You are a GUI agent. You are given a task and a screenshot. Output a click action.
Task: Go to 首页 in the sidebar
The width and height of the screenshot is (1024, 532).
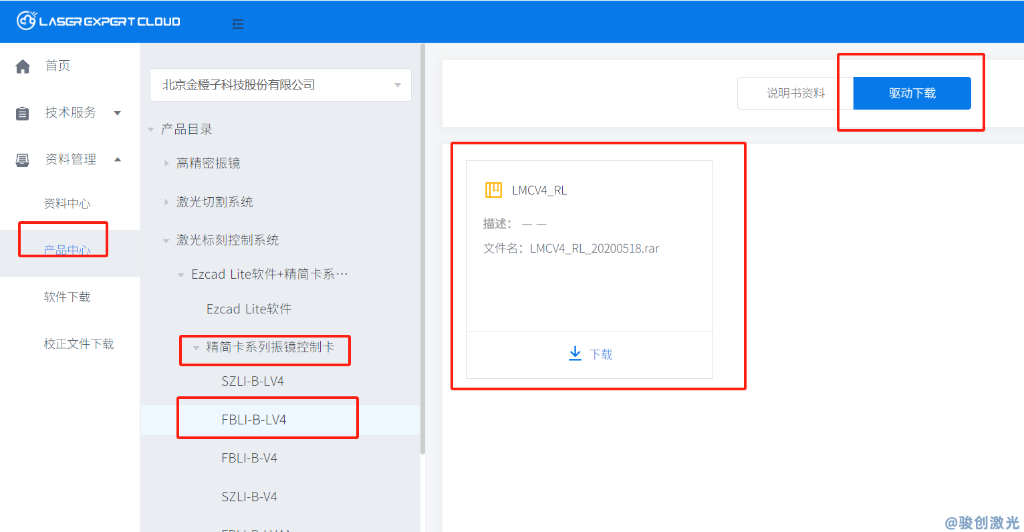point(57,65)
